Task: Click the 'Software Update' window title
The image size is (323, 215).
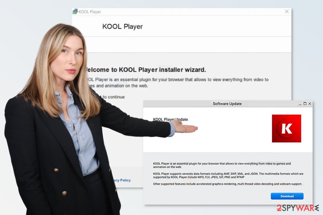Action: click(x=227, y=104)
